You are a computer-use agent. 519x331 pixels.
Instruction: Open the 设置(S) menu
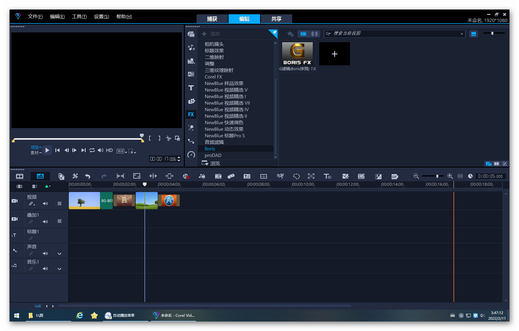101,17
